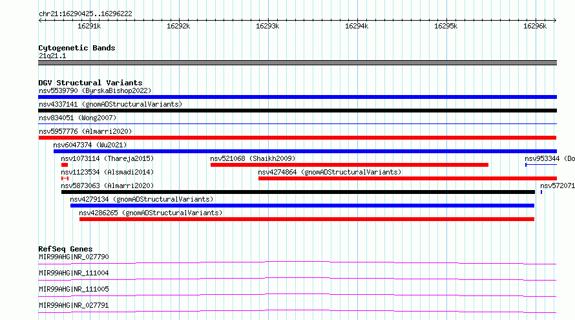This screenshot has width=575, height=320.
Task: Click the gray 21q21.1 cytogenetic band bar
Action: pos(297,63)
